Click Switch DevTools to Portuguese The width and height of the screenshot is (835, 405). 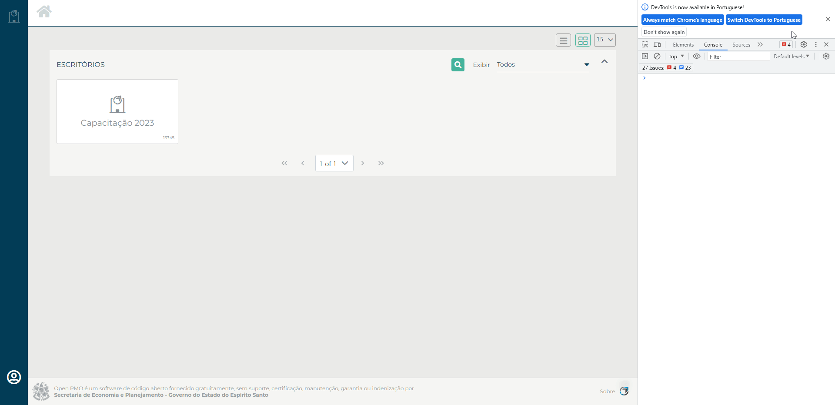click(764, 20)
